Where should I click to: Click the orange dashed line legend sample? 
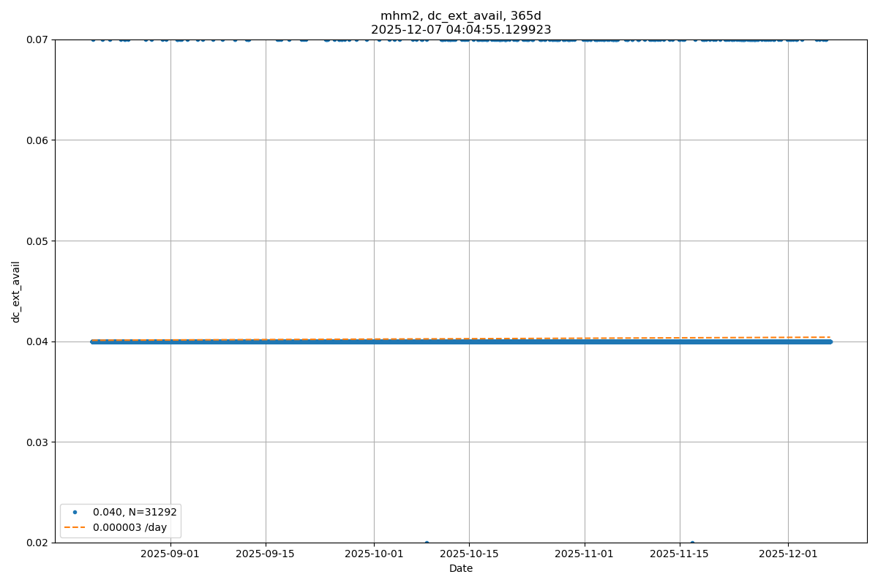coord(75,527)
